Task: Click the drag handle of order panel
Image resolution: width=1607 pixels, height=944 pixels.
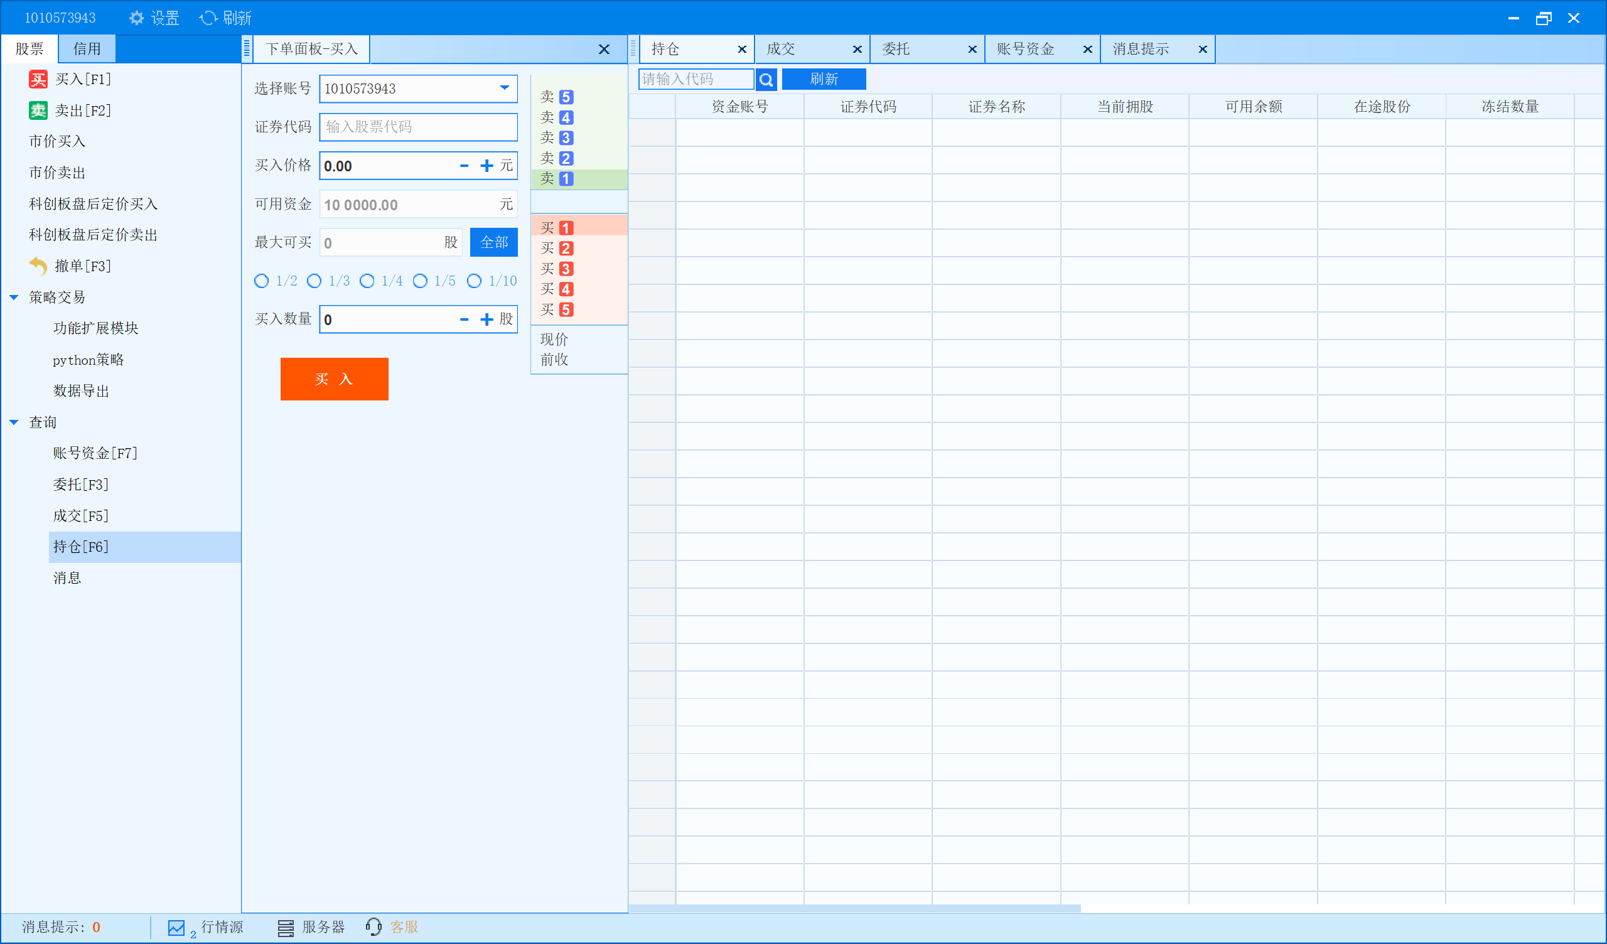Action: [x=247, y=48]
